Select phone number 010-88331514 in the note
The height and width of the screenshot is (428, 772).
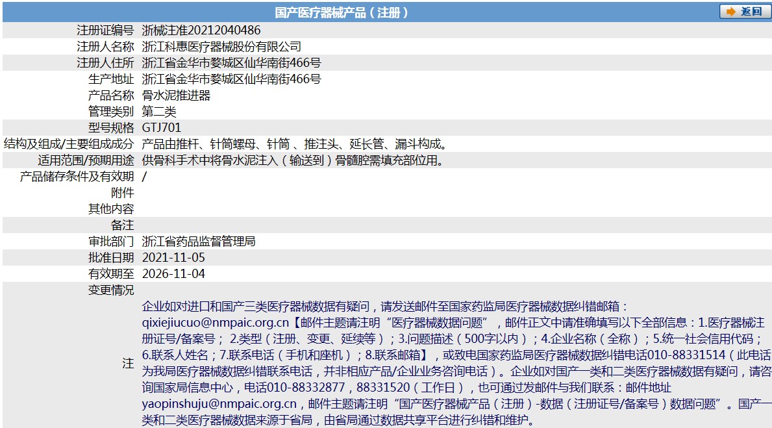tap(686, 356)
